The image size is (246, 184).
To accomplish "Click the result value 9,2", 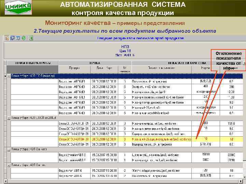I will [232, 103].
